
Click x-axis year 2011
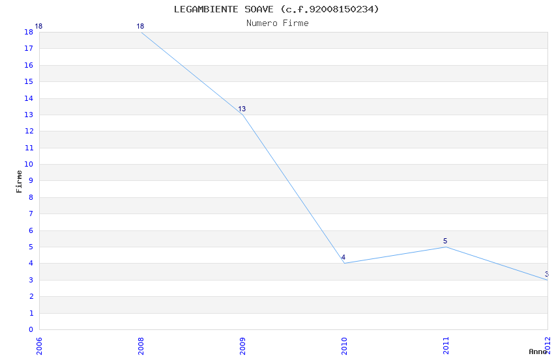click(x=446, y=346)
